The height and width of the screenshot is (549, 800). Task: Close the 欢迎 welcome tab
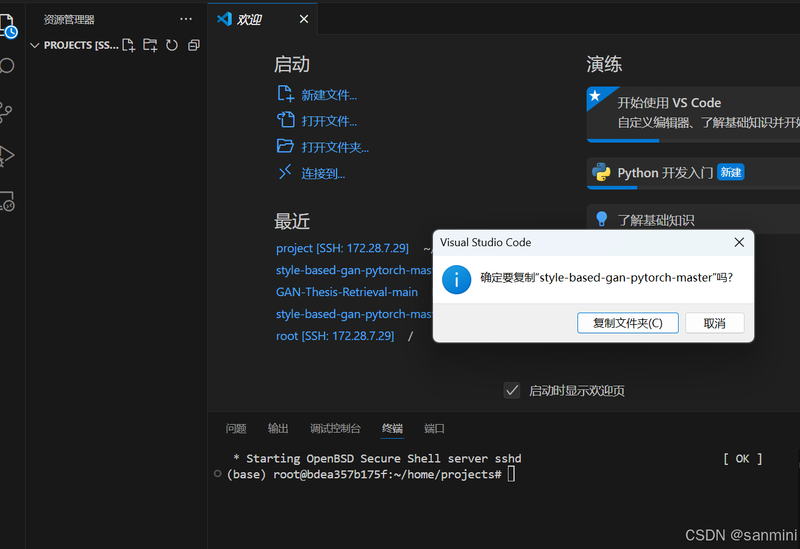(304, 19)
